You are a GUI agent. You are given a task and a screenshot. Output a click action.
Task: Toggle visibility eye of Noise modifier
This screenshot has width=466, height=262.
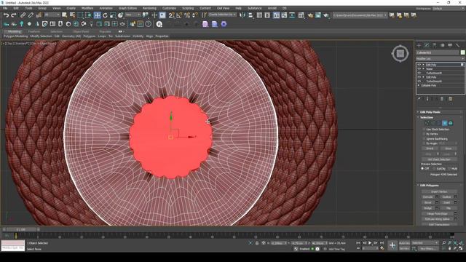(419, 69)
